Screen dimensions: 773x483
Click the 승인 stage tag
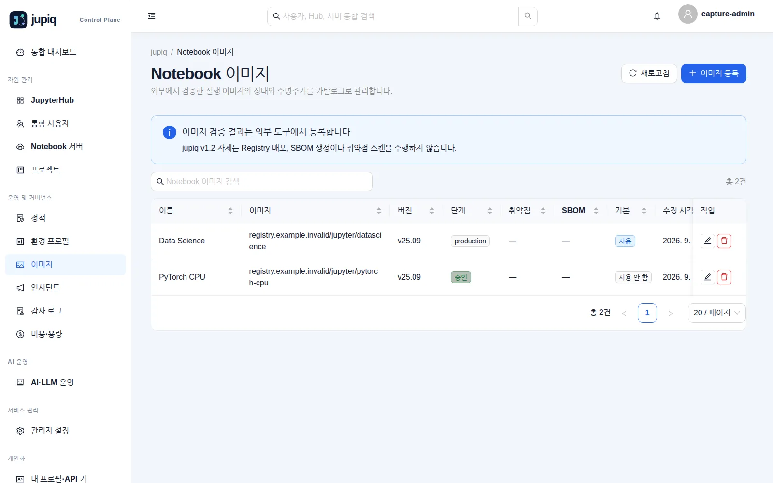click(x=461, y=277)
